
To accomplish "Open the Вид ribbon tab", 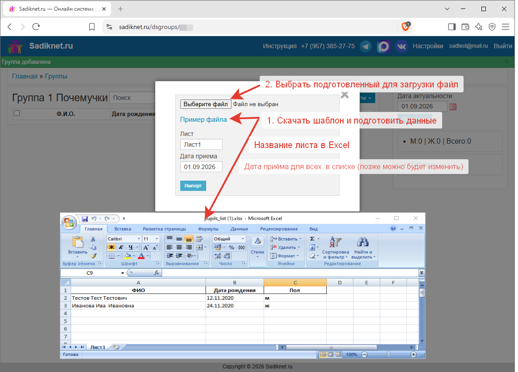I will 314,229.
